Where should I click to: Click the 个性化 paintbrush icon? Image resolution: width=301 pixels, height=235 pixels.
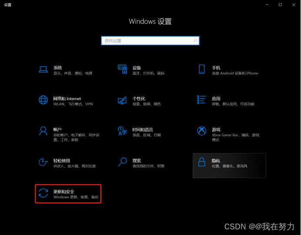pyautogui.click(x=122, y=100)
